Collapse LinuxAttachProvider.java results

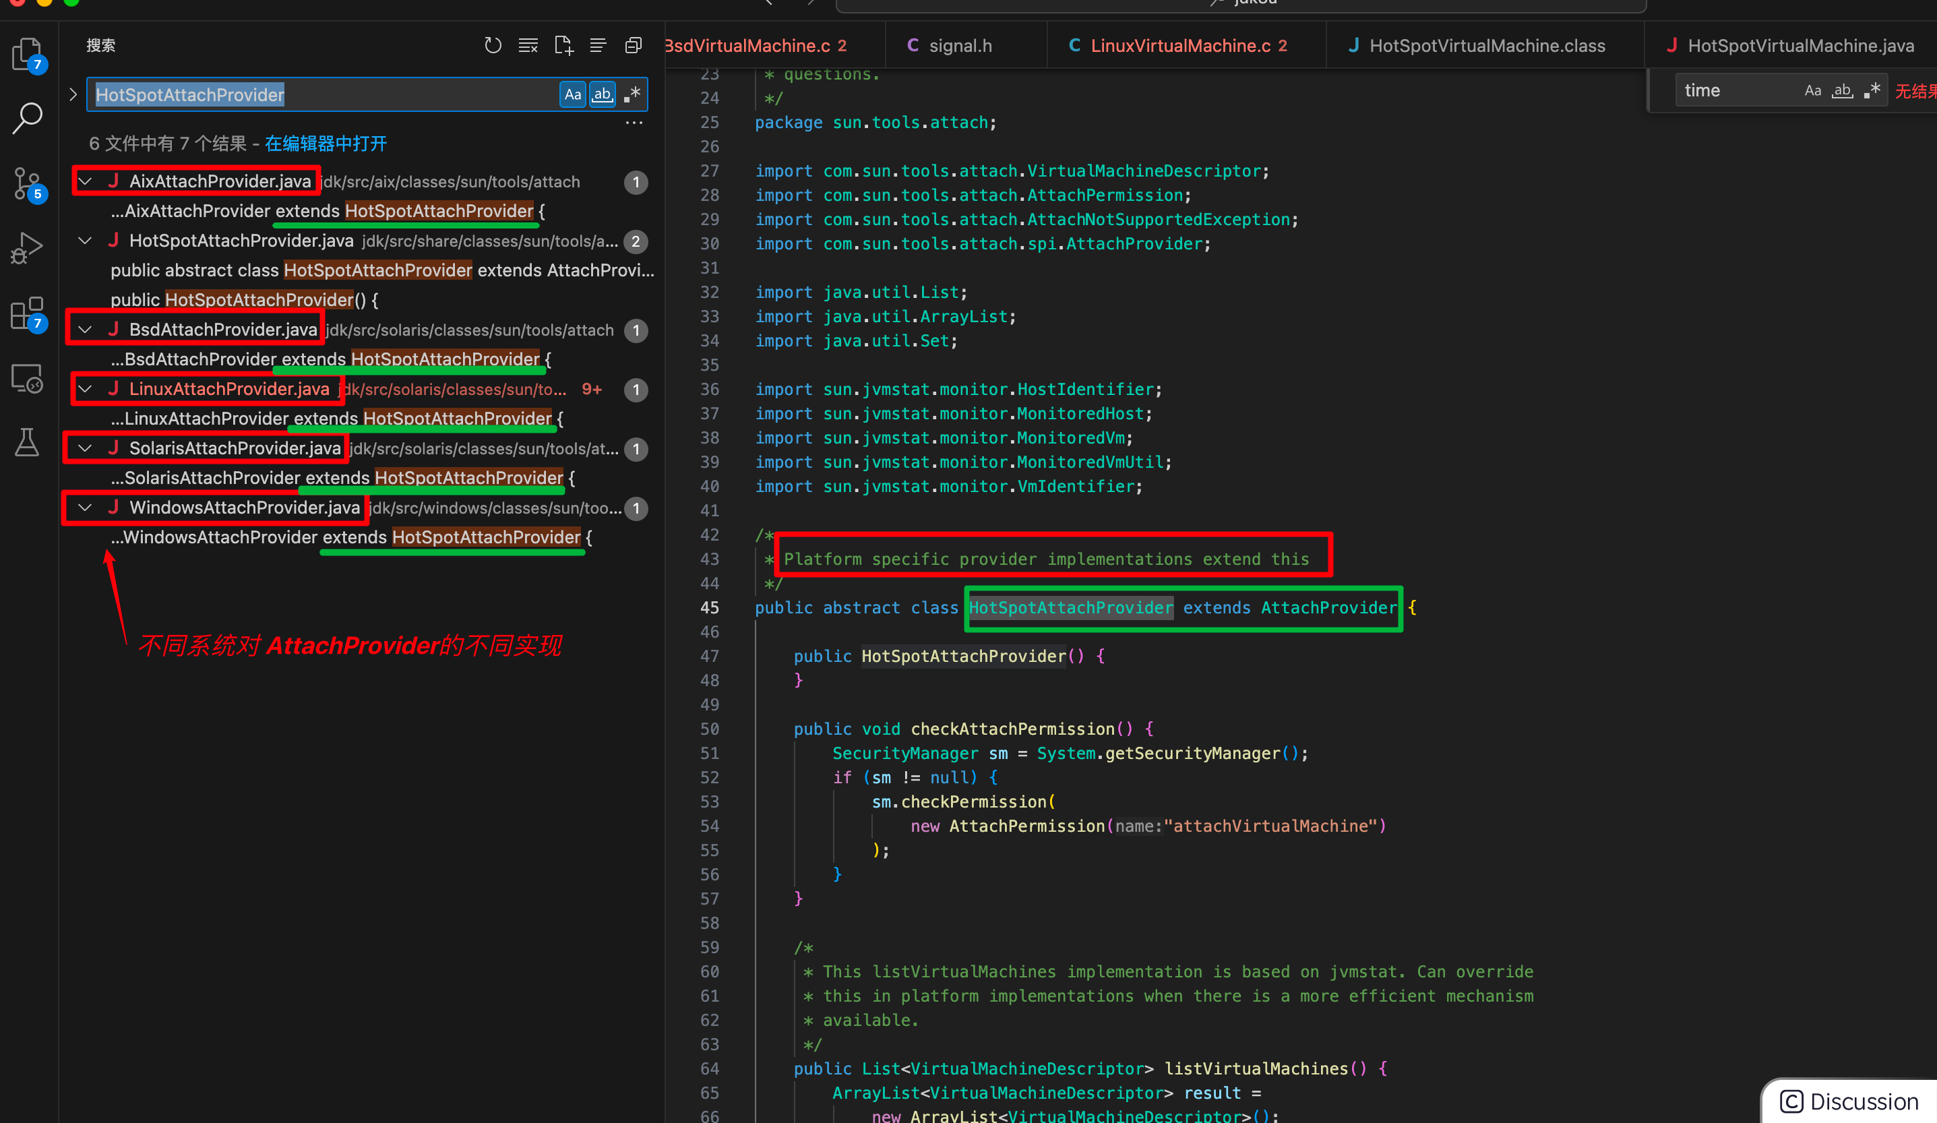[86, 389]
